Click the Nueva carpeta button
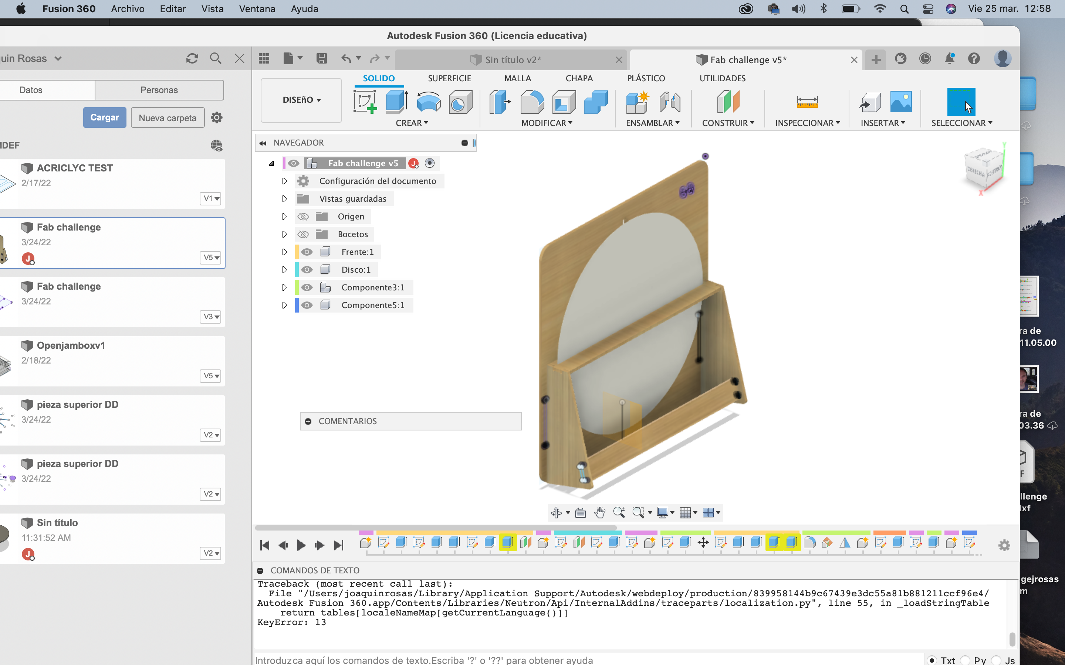The width and height of the screenshot is (1065, 665). click(x=167, y=118)
